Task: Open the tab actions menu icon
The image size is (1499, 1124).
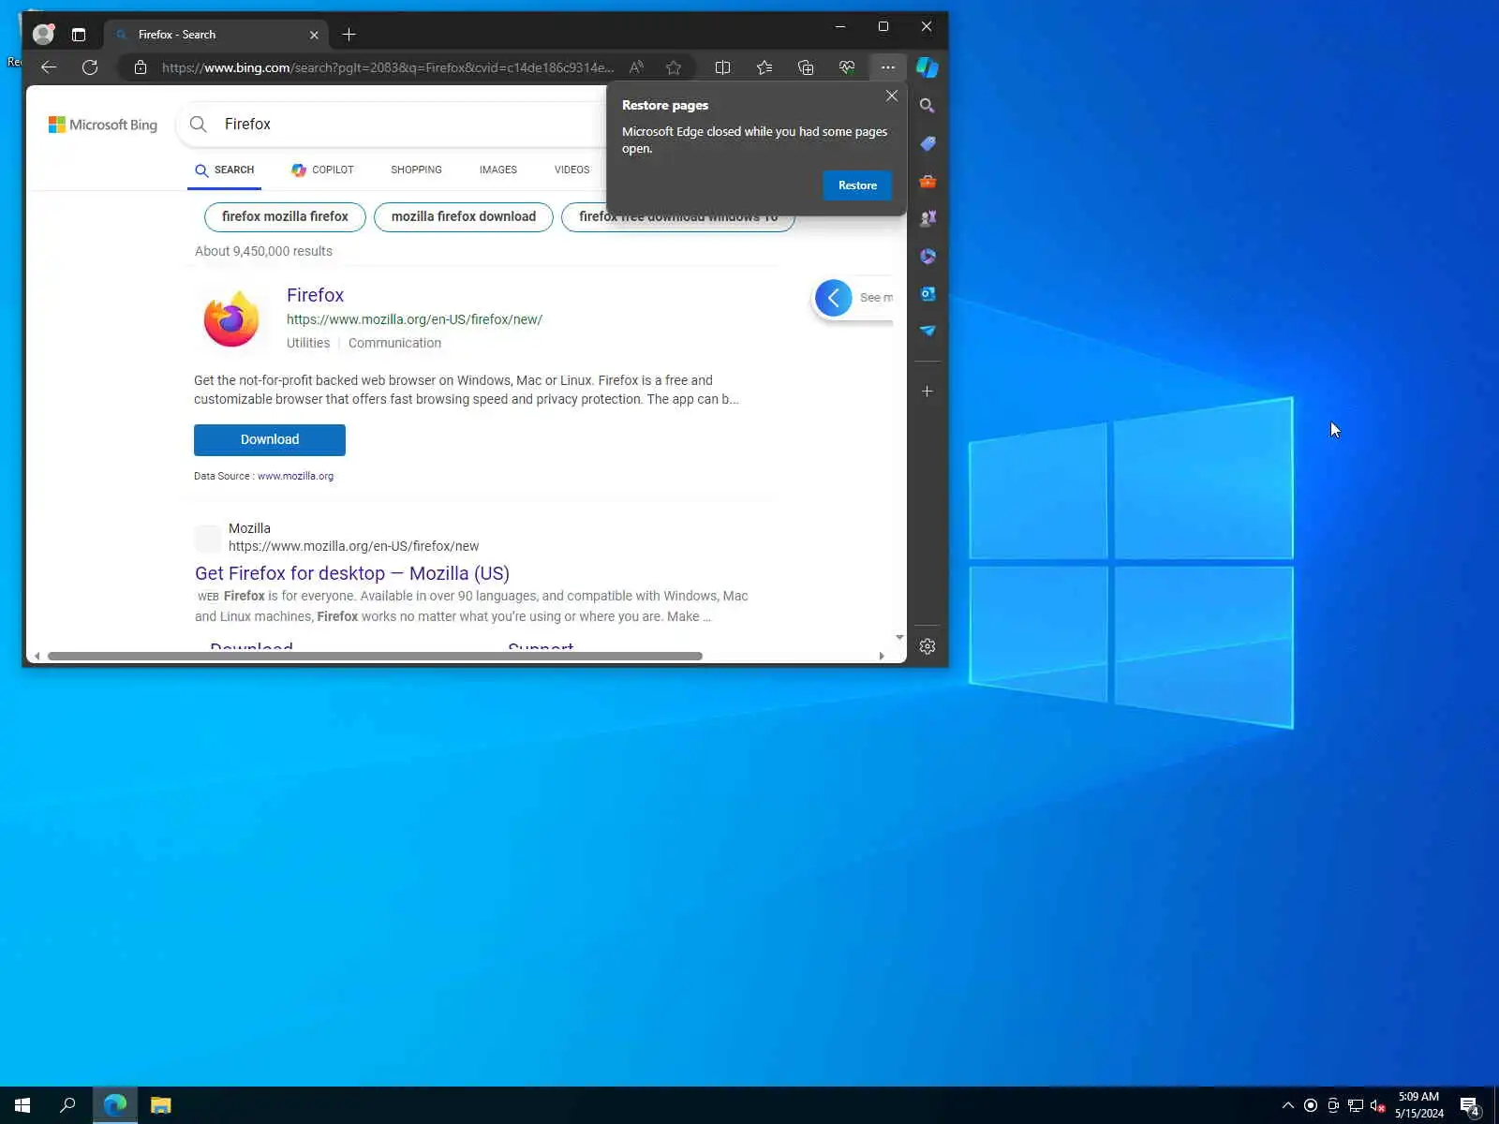Action: click(x=79, y=35)
